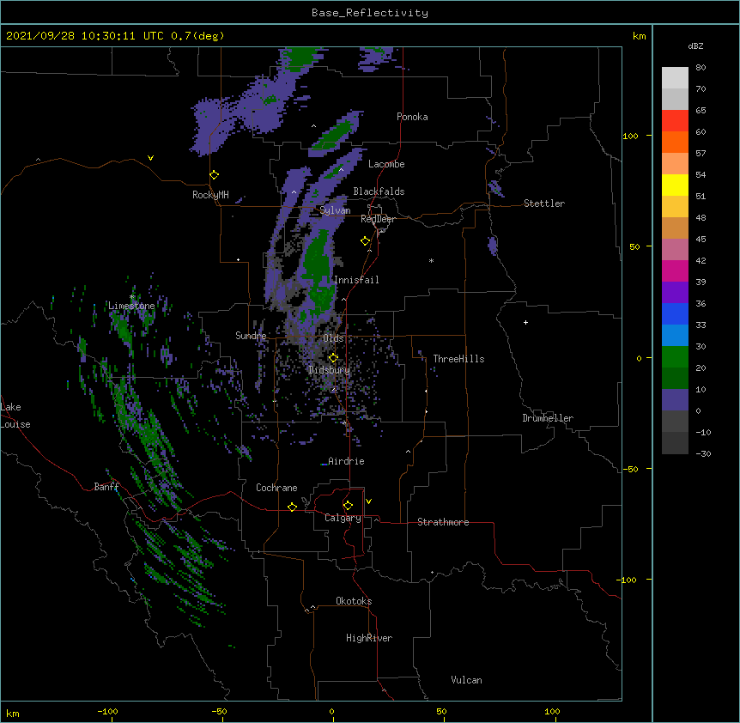Click the ThreeHills label
Screen dimensions: 740x723
pos(458,359)
